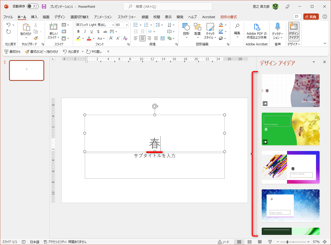Click the redo arrow in ribbon
This screenshot has height=245, width=331.
coord(9,32)
